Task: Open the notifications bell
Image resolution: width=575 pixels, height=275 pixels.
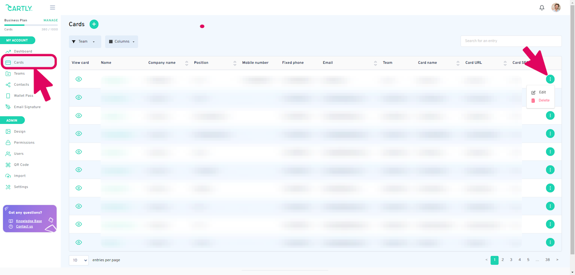Action: [x=542, y=8]
